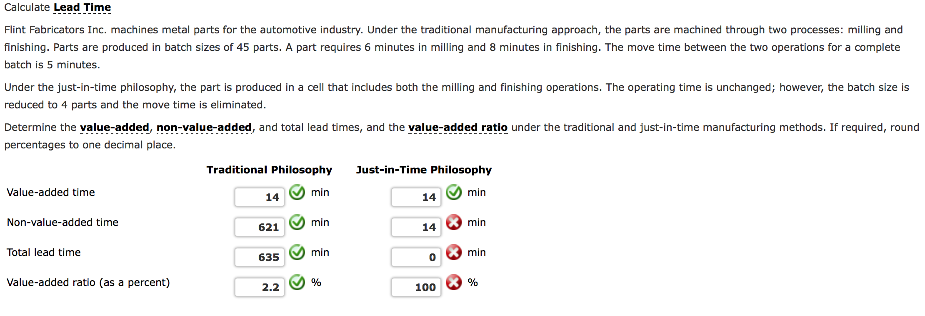Click the green checkmark beside JIT value-added time

point(453,193)
